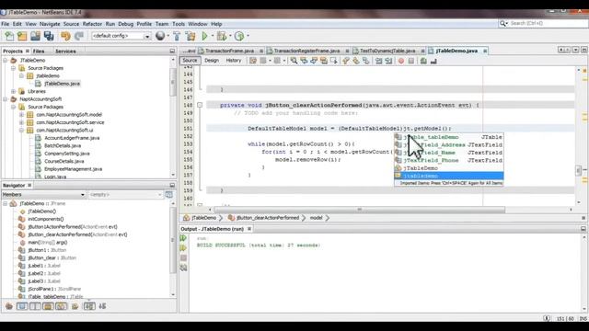Click the editor horizontal scrollbar
Screen dimensions: 589x331
pyautogui.click(x=359, y=210)
